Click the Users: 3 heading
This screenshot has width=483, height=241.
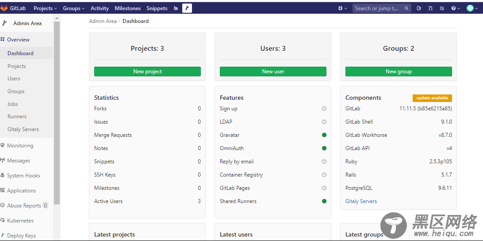[273, 48]
